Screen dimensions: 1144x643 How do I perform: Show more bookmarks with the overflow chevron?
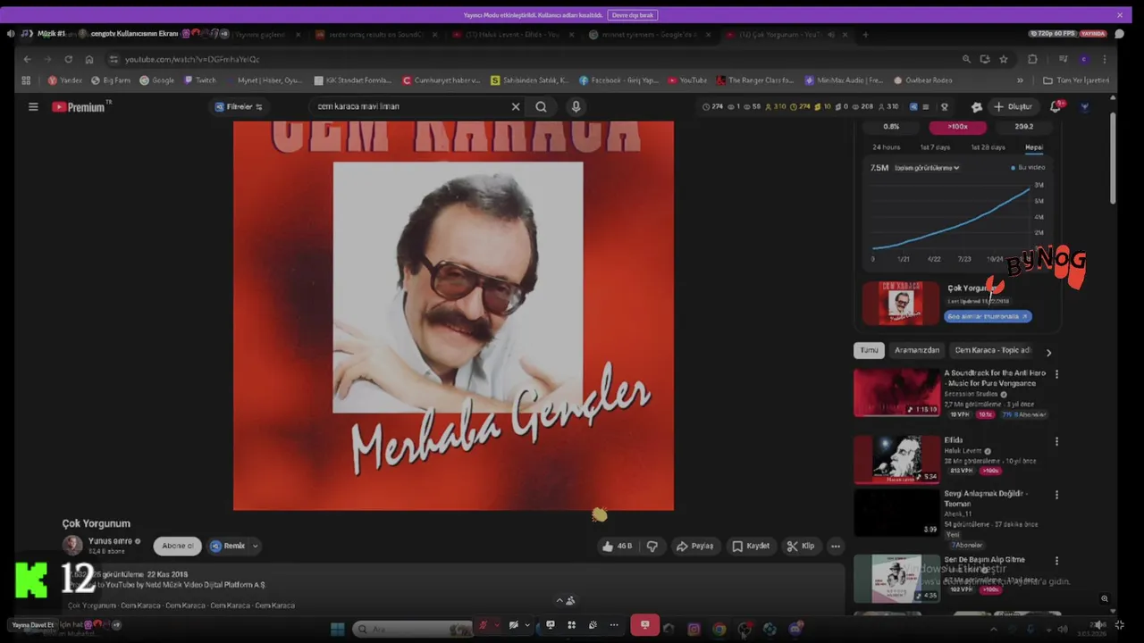1022,80
